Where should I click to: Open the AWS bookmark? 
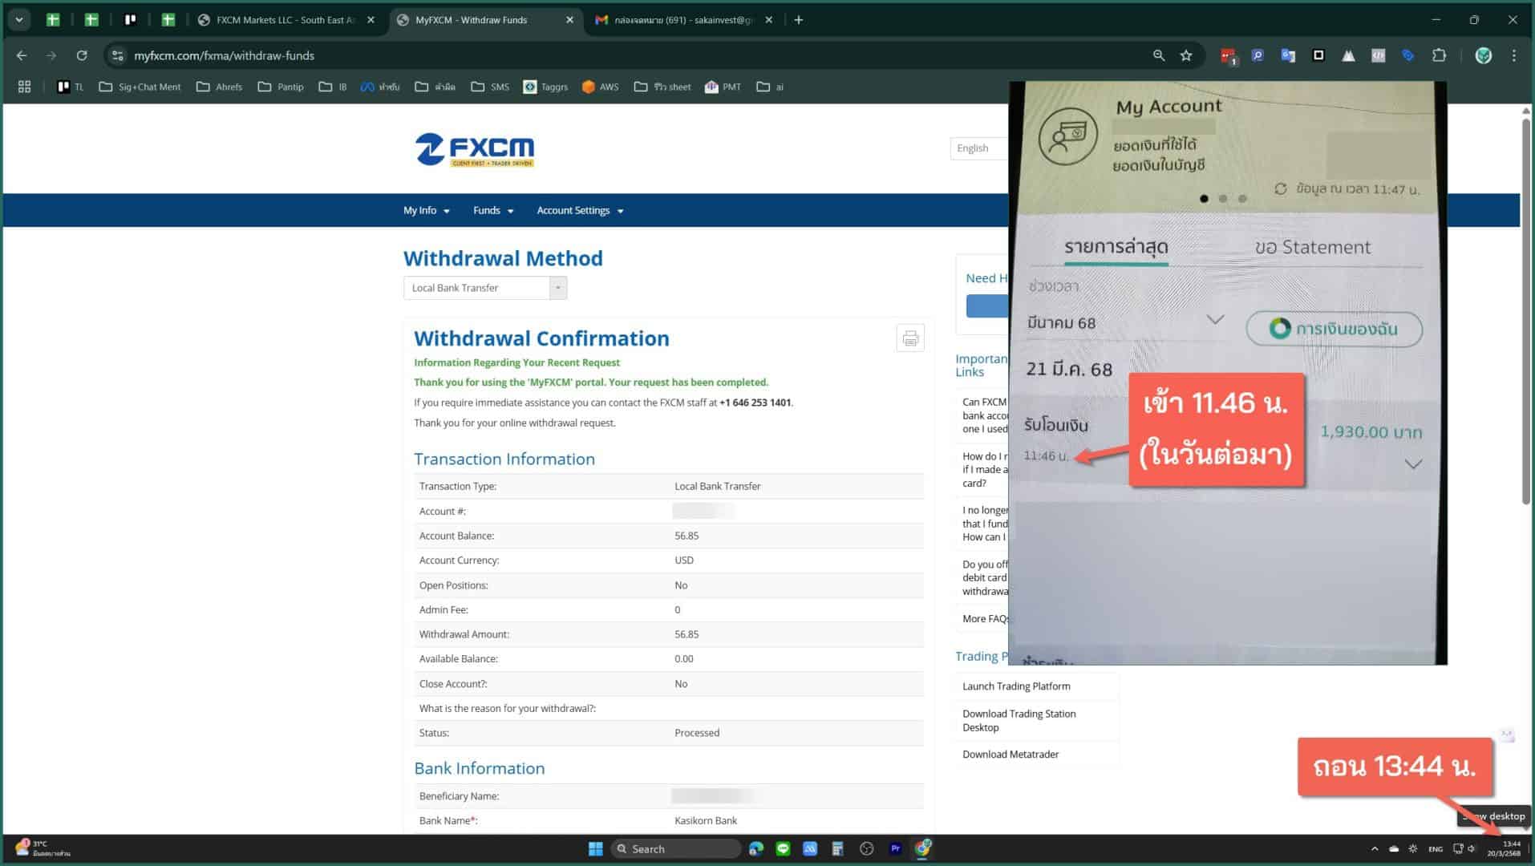[600, 87]
